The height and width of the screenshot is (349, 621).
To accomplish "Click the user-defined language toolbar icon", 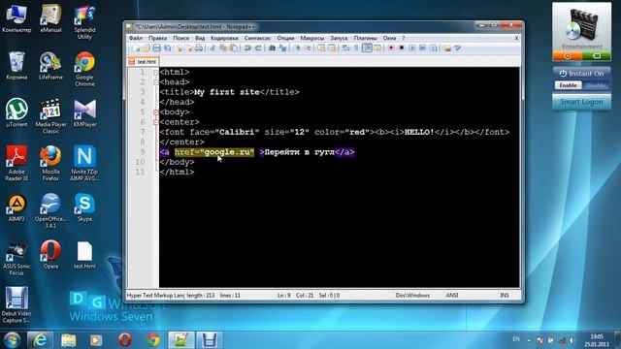I will [377, 48].
